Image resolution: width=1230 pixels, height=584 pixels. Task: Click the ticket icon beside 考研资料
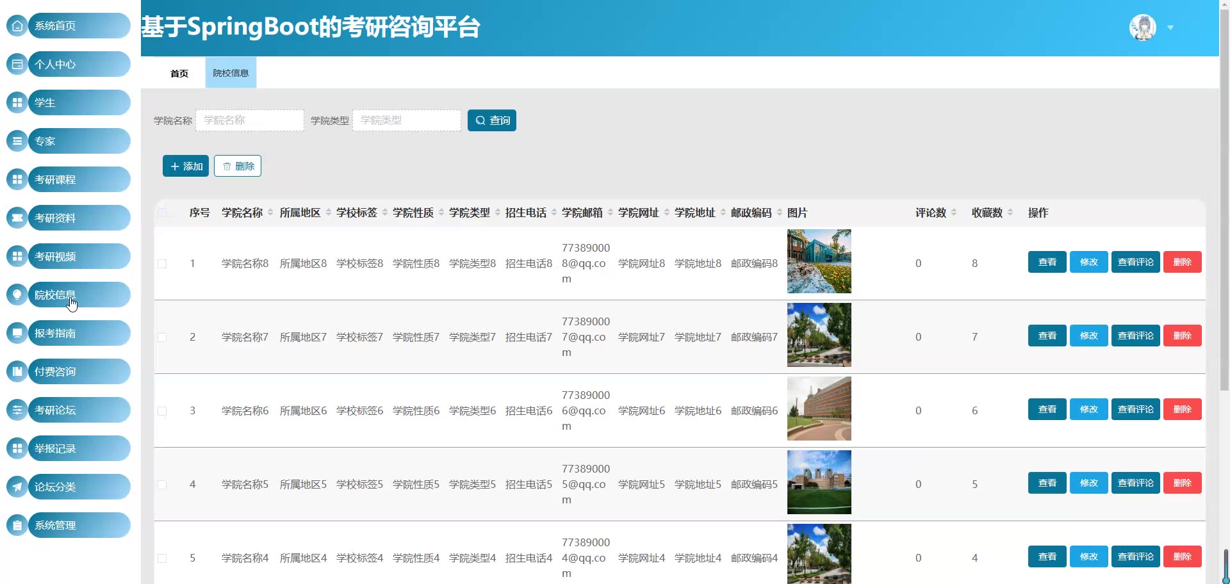coord(17,218)
